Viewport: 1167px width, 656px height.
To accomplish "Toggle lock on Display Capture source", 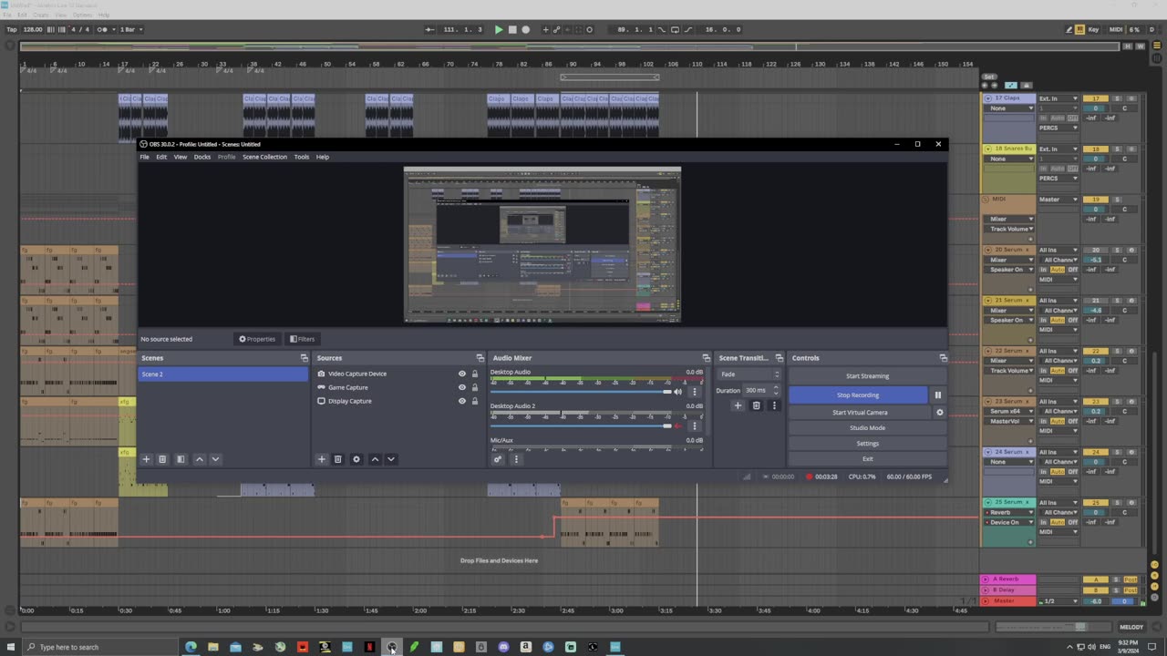I will coord(474,401).
